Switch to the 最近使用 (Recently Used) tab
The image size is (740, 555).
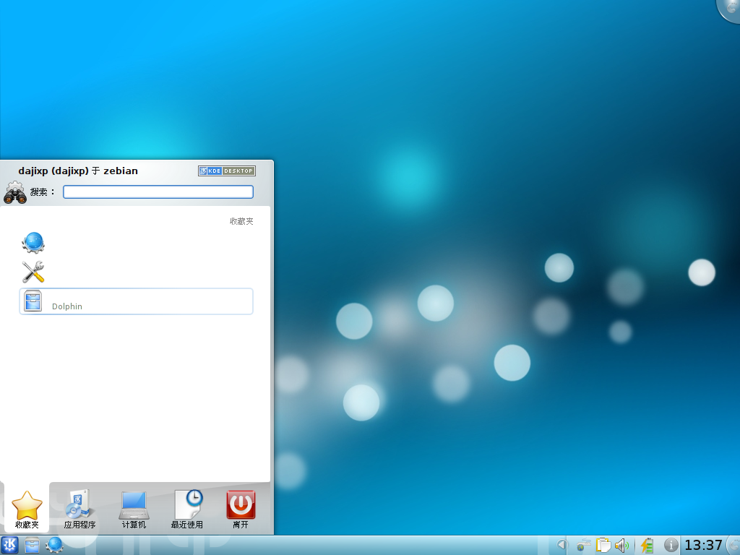coord(187,509)
